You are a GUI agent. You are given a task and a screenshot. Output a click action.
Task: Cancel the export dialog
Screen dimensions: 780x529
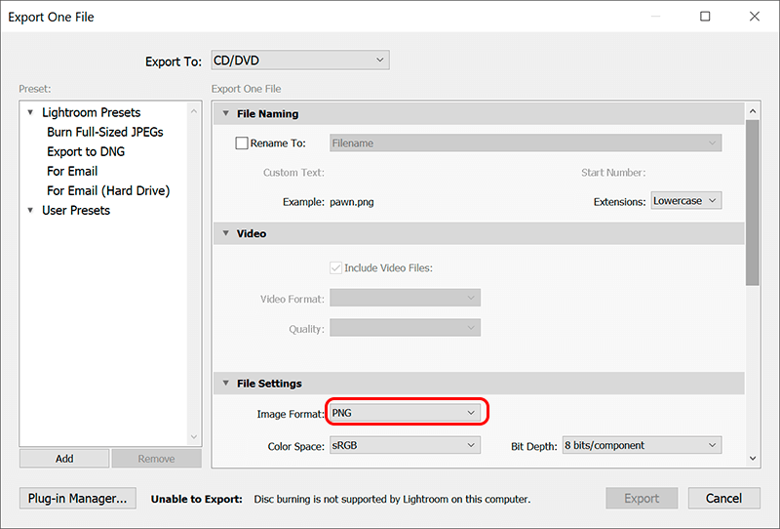[x=723, y=498]
